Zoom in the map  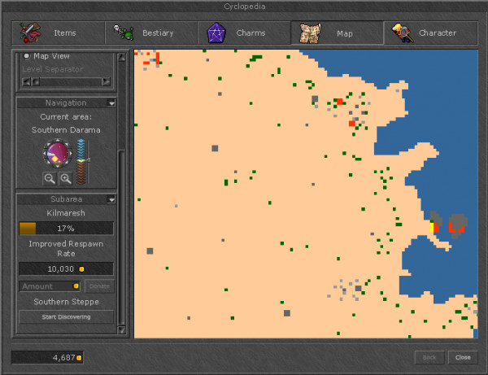tap(66, 179)
